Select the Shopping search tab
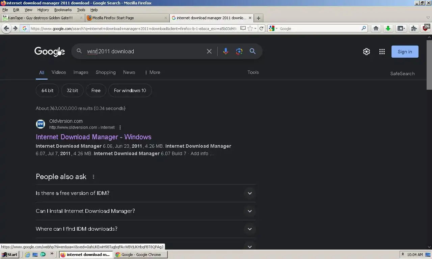This screenshot has width=432, height=259. (106, 72)
